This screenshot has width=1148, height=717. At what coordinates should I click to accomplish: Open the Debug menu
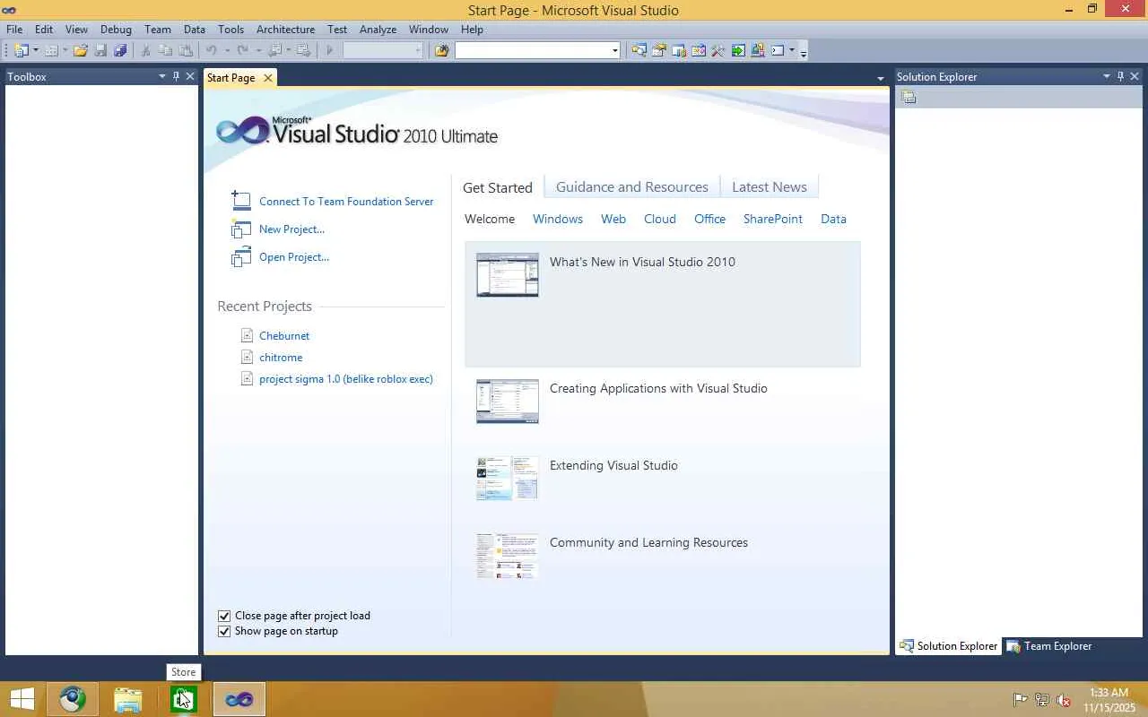pyautogui.click(x=116, y=29)
